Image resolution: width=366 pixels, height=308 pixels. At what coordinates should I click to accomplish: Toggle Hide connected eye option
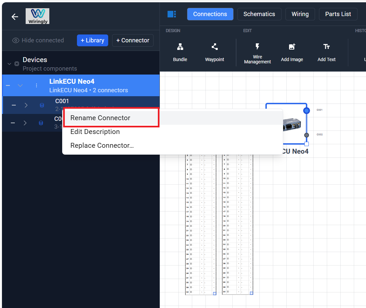click(38, 40)
